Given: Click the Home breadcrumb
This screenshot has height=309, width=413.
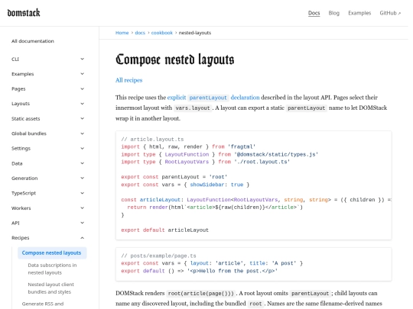Looking at the screenshot, I should coord(122,33).
